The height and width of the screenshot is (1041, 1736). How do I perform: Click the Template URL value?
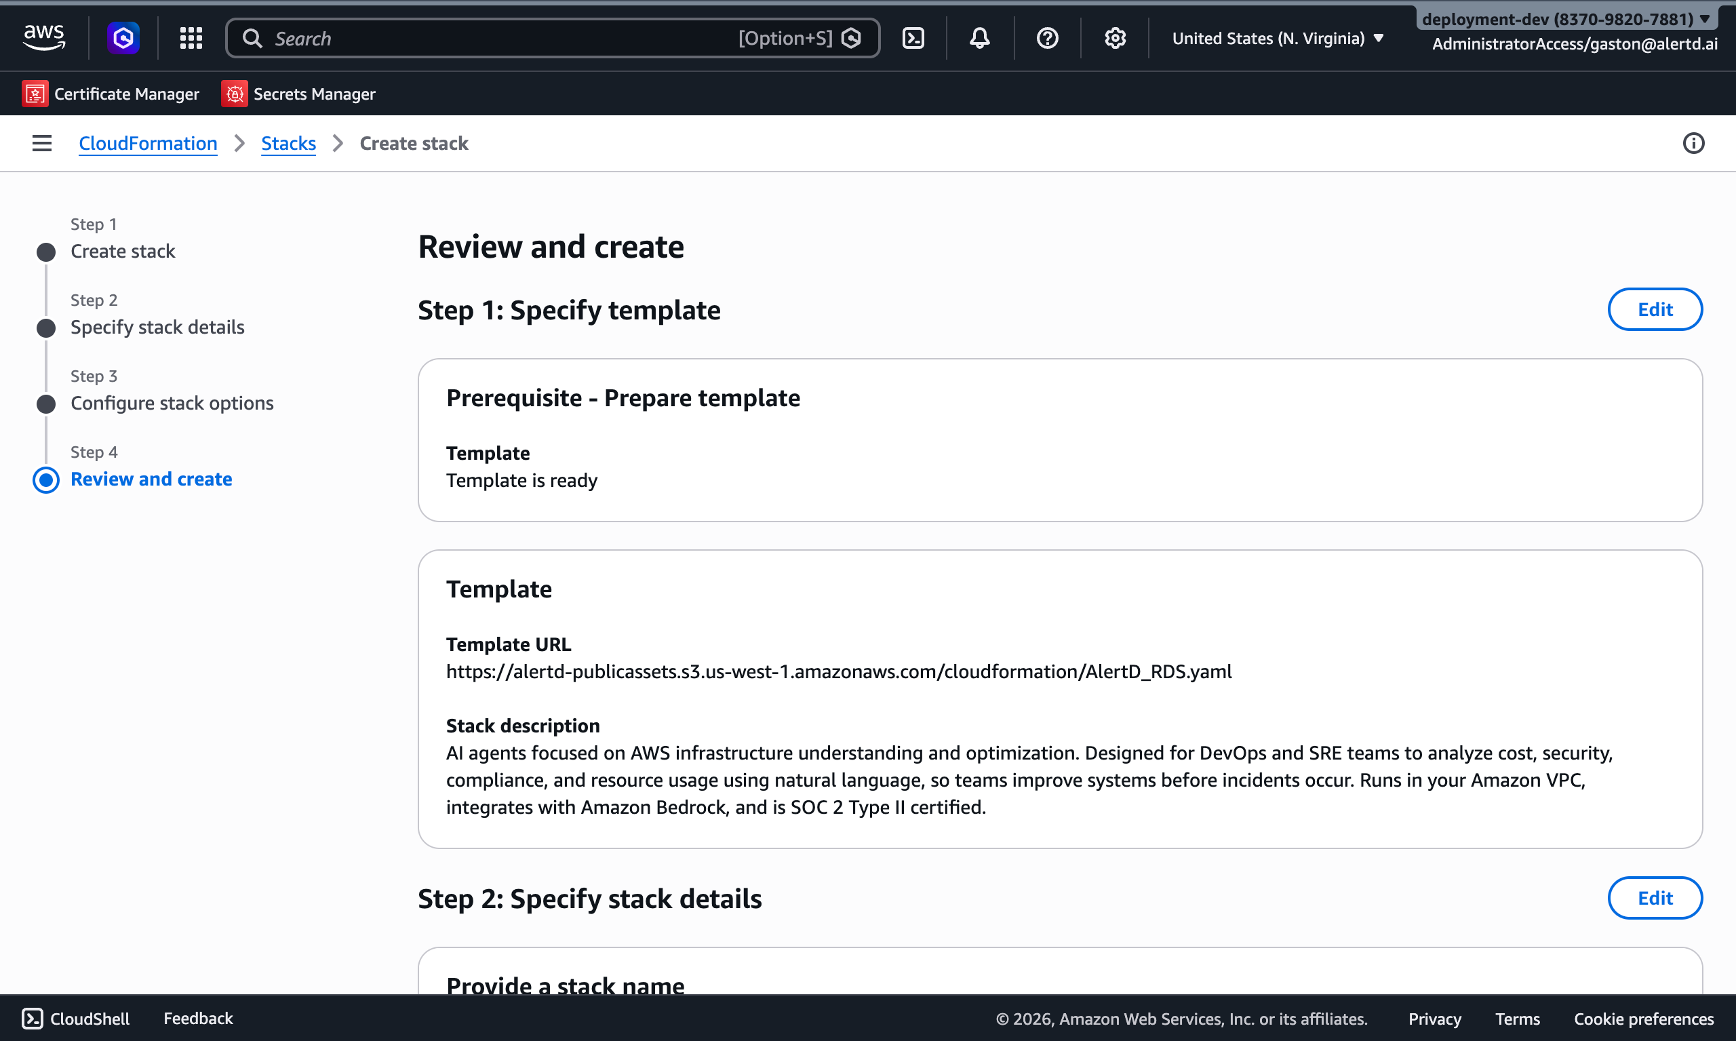(839, 671)
